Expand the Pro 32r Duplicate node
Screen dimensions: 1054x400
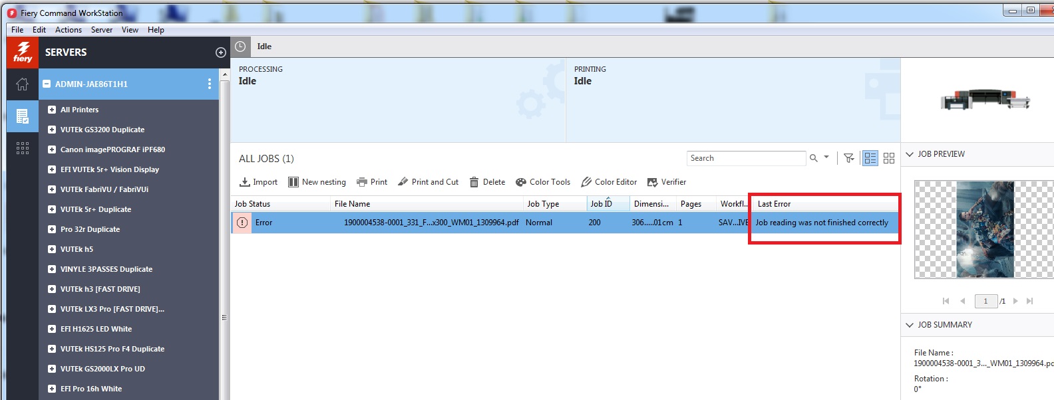click(x=52, y=229)
